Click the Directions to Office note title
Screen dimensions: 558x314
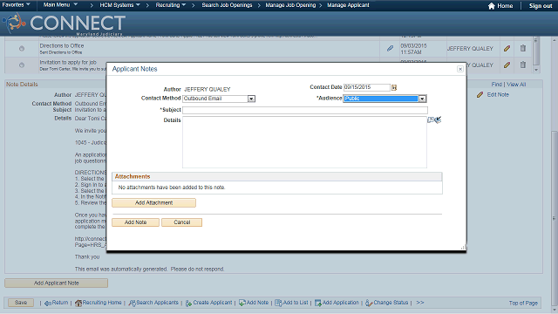click(62, 45)
